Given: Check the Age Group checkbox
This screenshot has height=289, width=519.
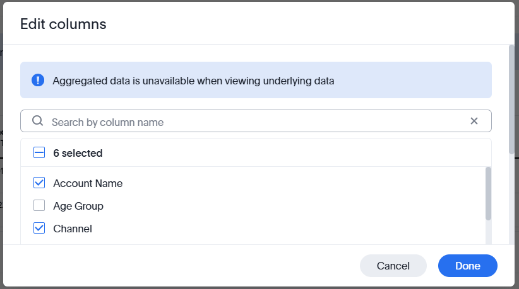Looking at the screenshot, I should [39, 206].
